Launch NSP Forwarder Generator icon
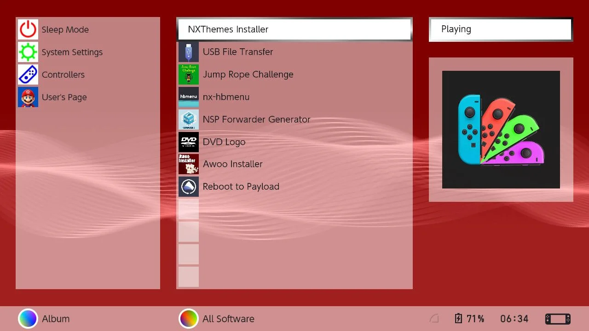 pos(189,120)
